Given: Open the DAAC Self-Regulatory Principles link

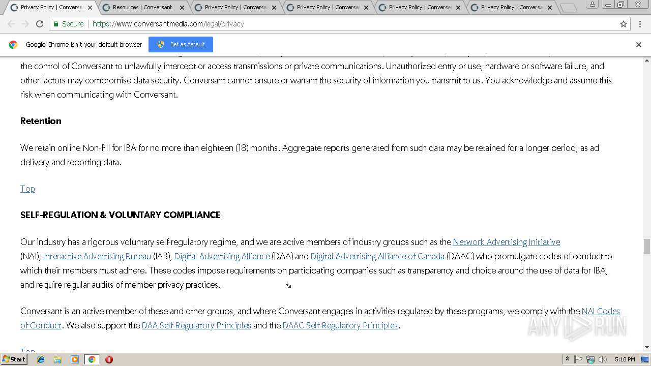Looking at the screenshot, I should pyautogui.click(x=340, y=325).
